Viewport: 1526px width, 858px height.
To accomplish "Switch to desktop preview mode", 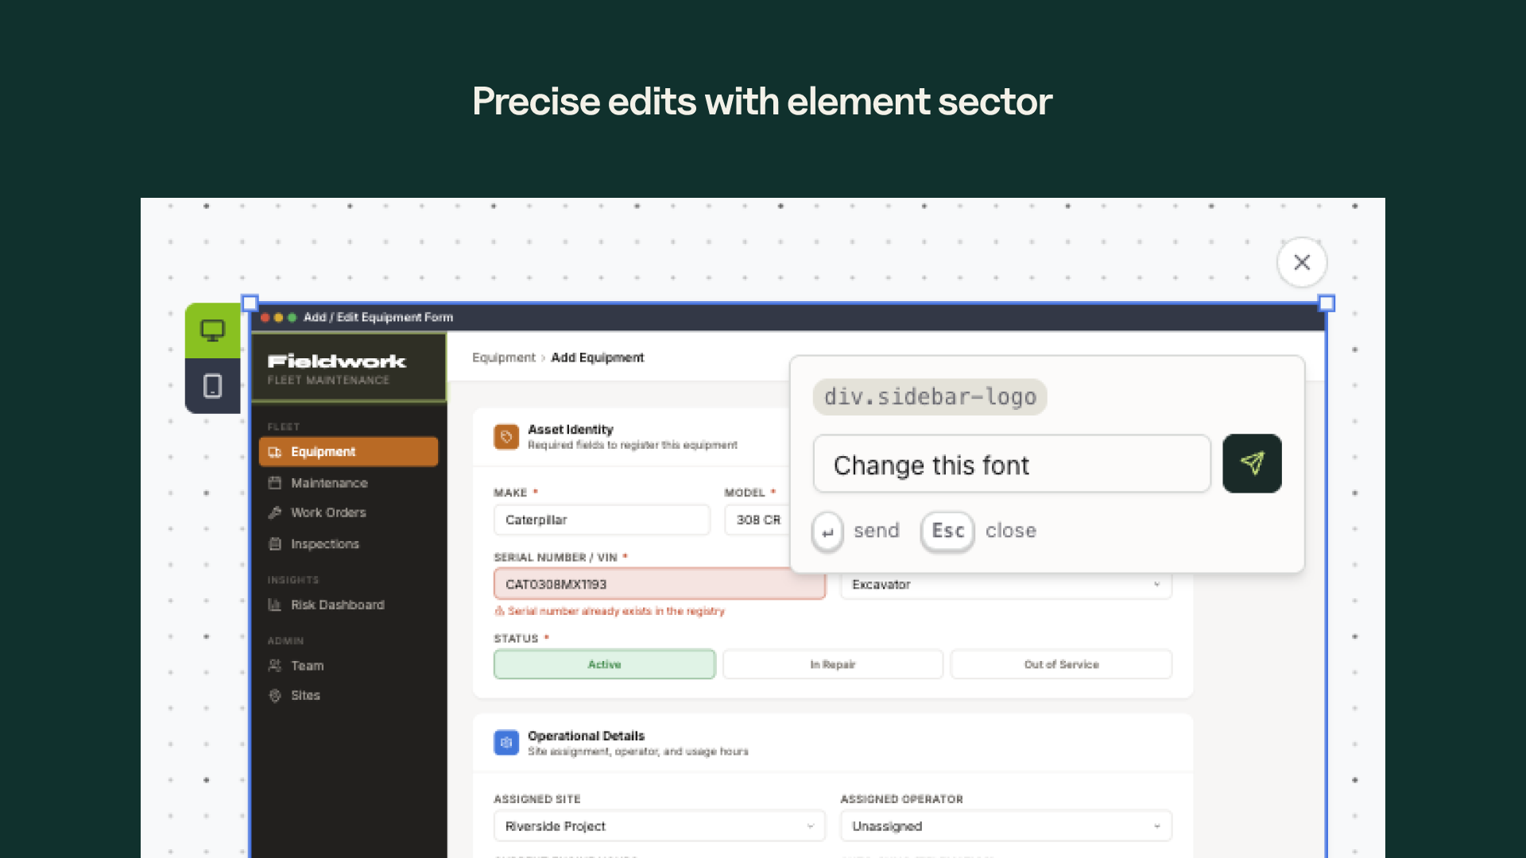I will (212, 329).
